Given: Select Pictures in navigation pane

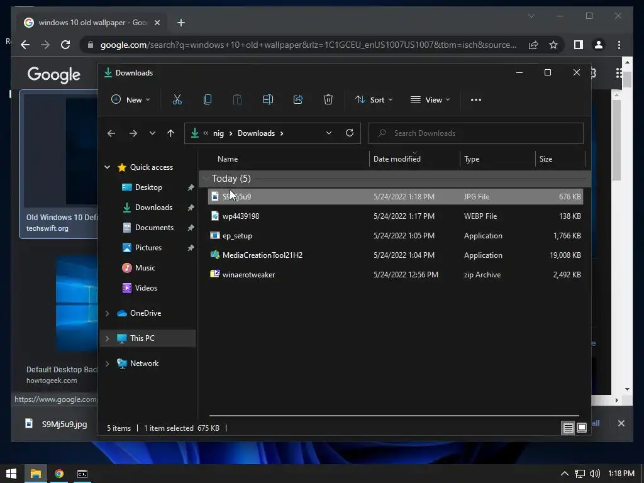Looking at the screenshot, I should coord(148,248).
